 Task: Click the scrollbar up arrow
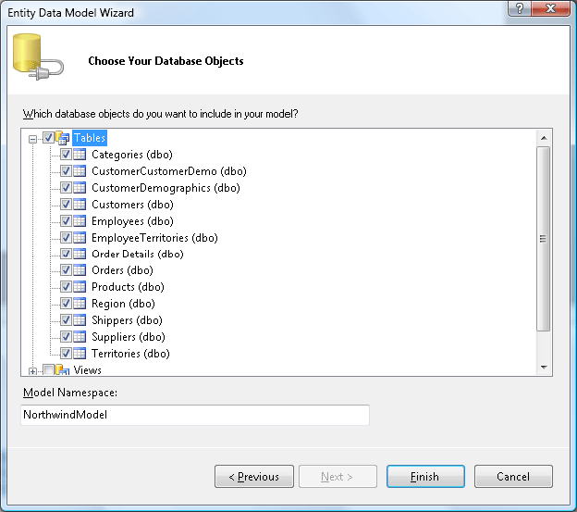click(x=544, y=138)
